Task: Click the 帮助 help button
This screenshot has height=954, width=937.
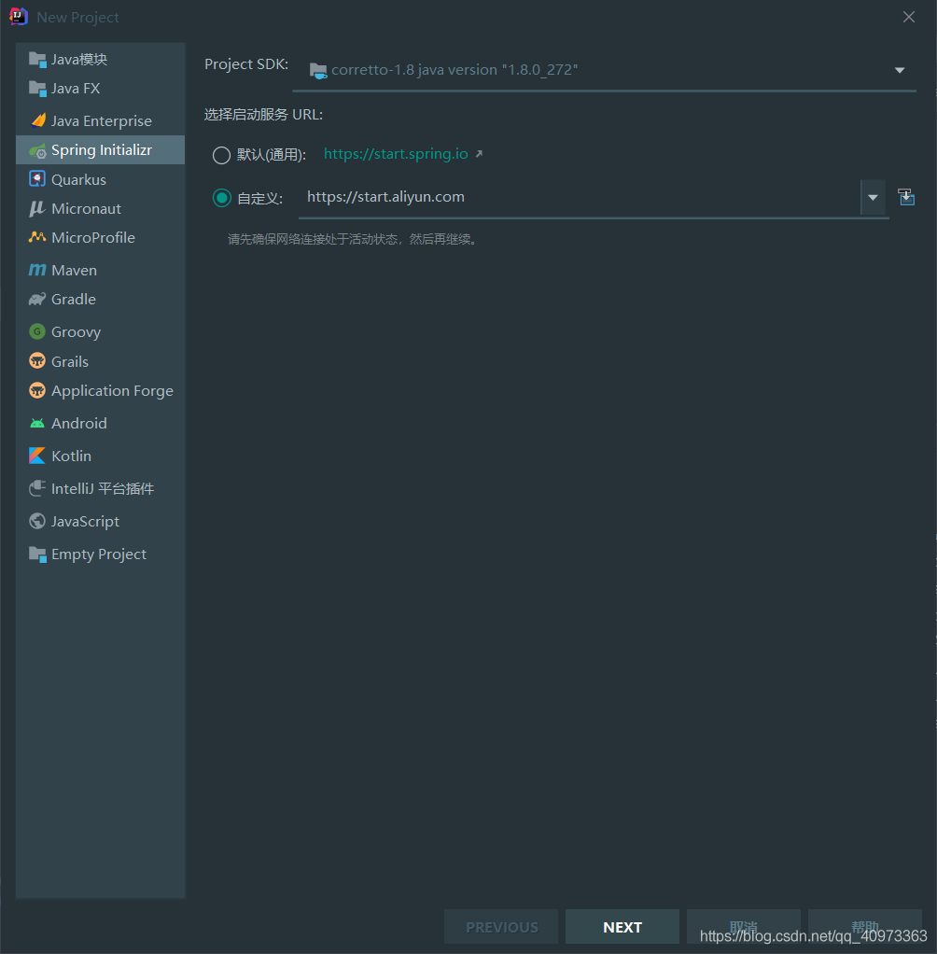Action: click(x=864, y=927)
